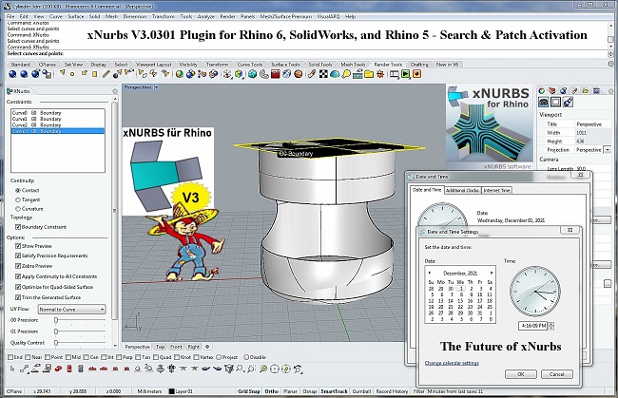618x398 pixels.
Task: Open the Mesh2Surface Premium menu
Action: pos(286,16)
